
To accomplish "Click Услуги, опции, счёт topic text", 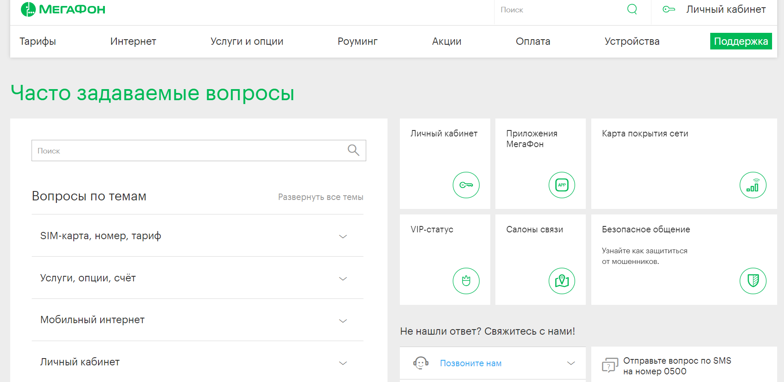I will (88, 278).
